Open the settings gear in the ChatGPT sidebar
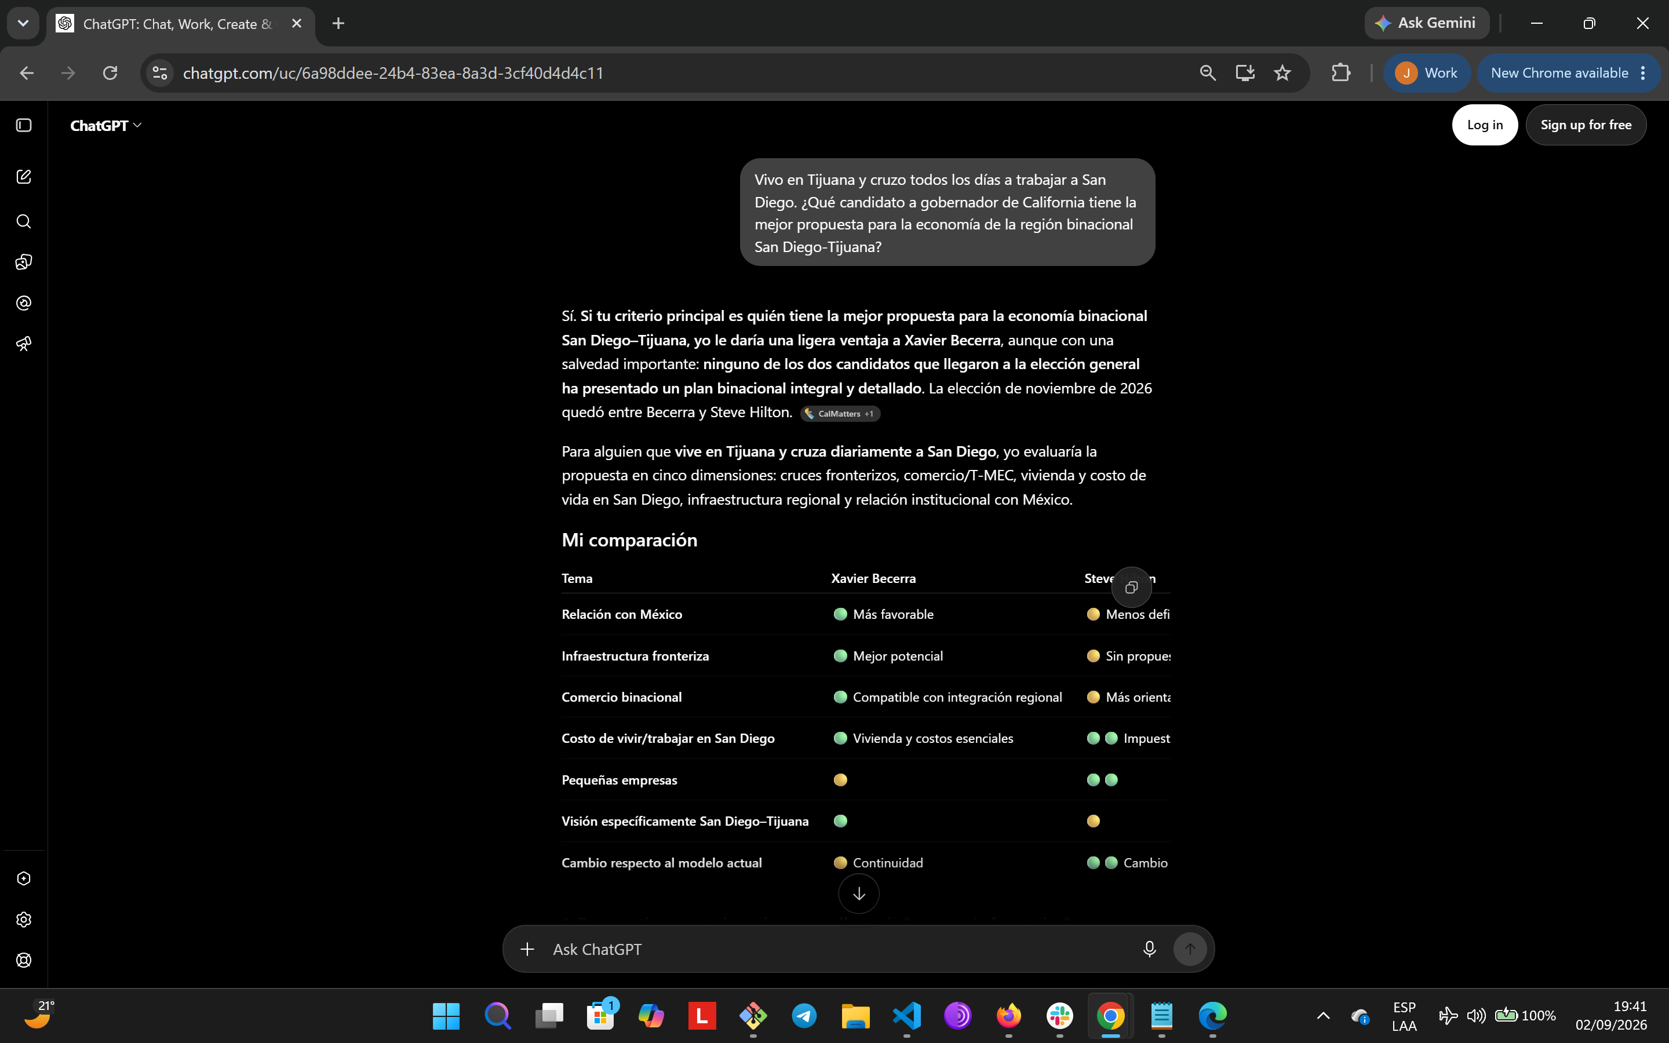Screen dimensions: 1669x1043 [24, 920]
